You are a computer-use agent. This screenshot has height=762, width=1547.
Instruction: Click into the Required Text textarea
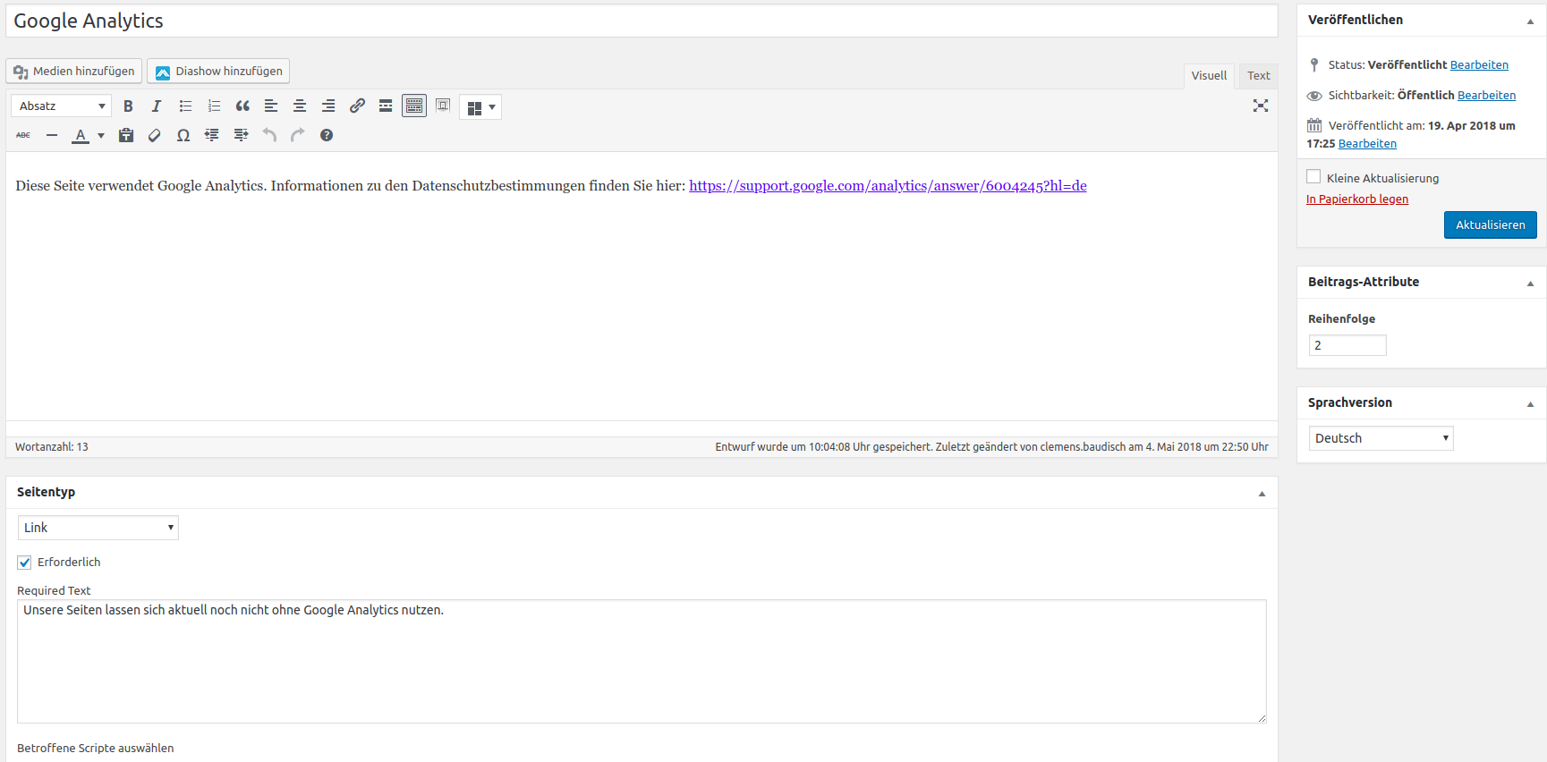pyautogui.click(x=642, y=661)
